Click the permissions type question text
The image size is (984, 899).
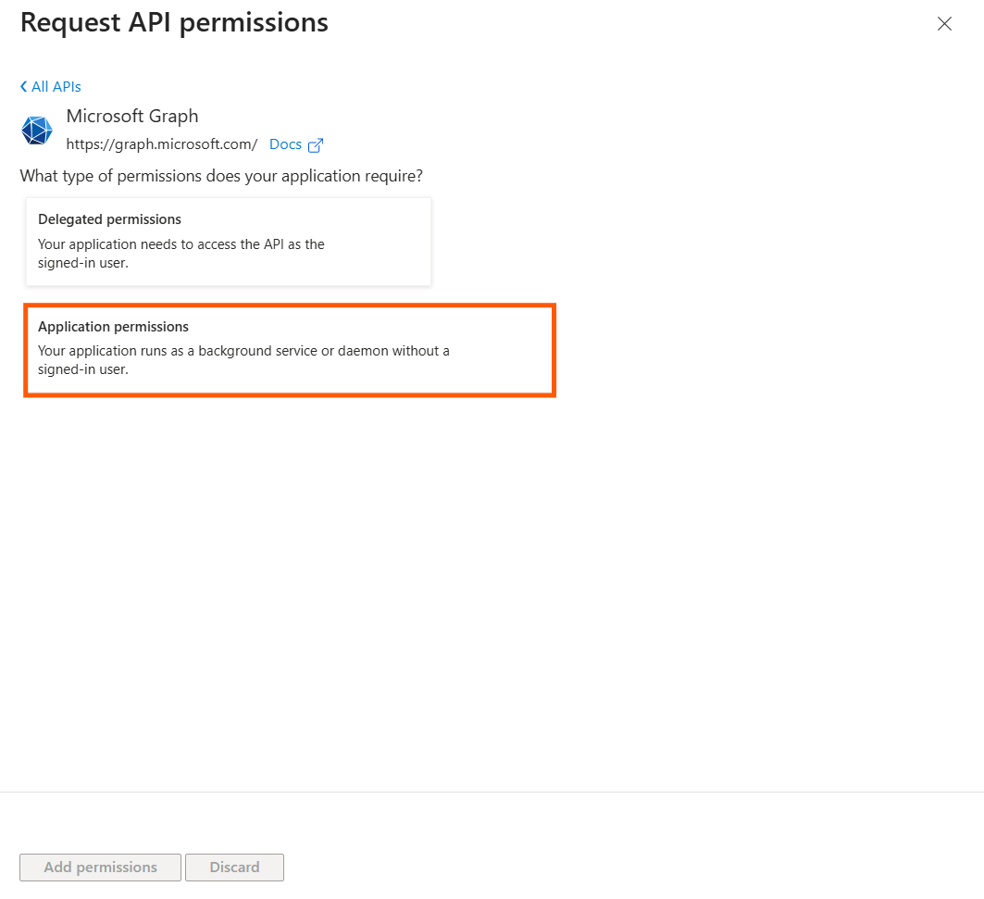point(222,176)
